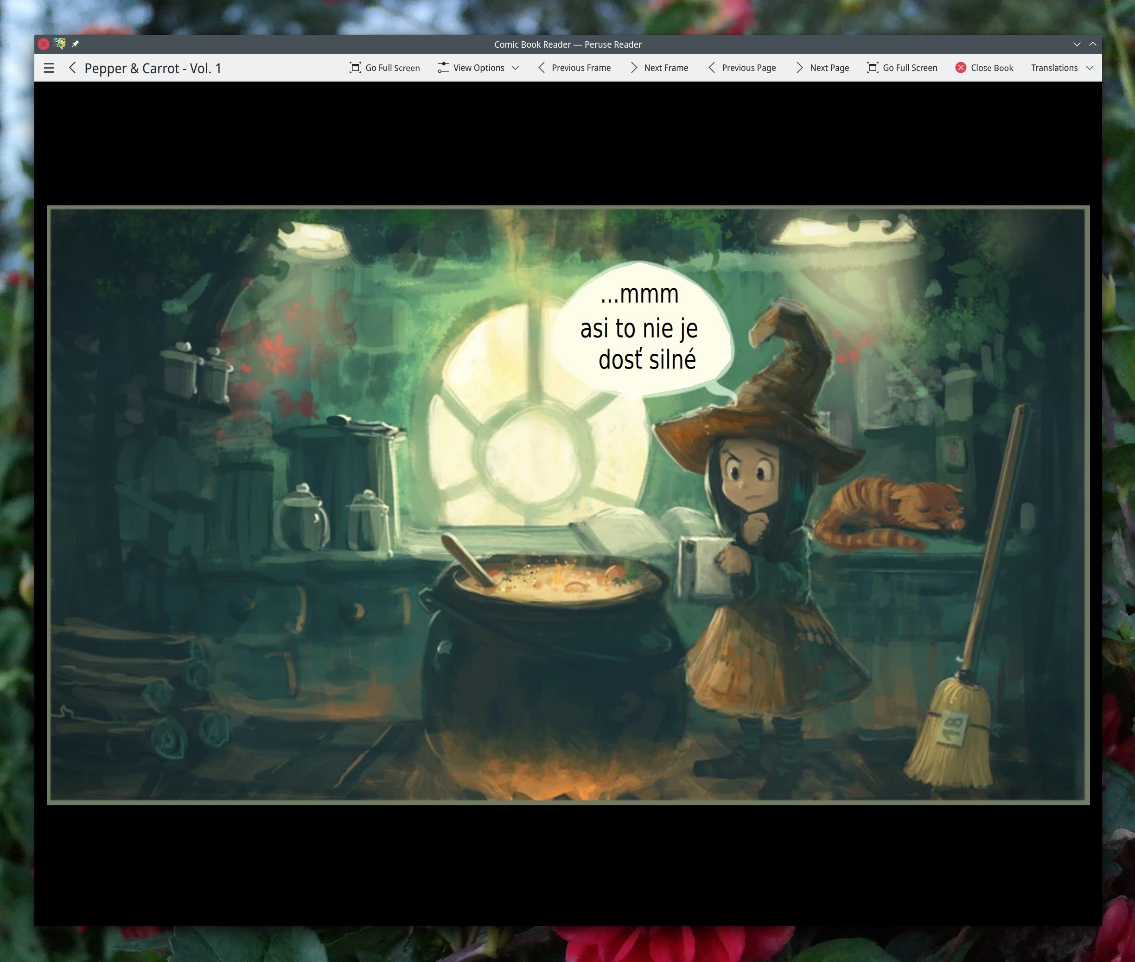
Task: Close the book with the red X icon
Action: coord(984,68)
